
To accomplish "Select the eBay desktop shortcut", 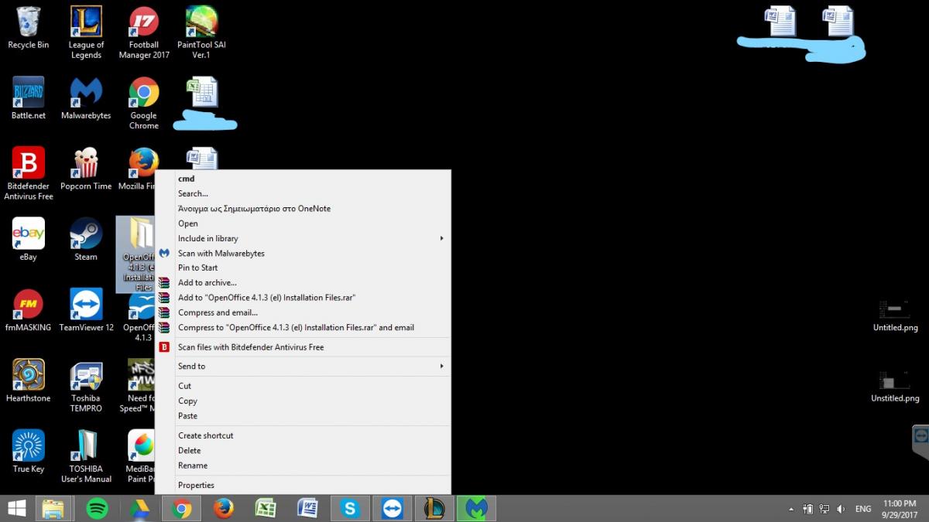I will pos(28,240).
